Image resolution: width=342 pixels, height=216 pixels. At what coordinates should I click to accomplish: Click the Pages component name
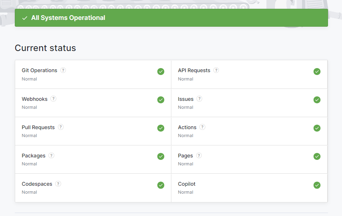point(185,156)
